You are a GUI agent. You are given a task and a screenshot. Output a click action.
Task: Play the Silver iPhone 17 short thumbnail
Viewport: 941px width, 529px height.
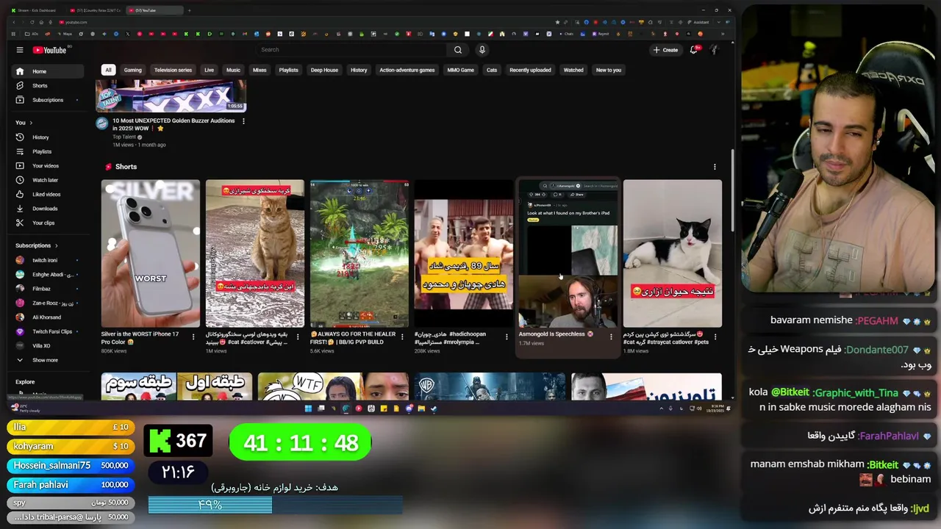[151, 253]
